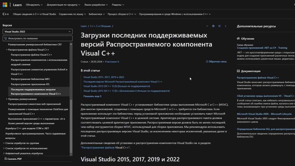Go to Visual Studio 2012 (VC++ 11.0) section
This screenshot has height=166, width=295.
[x=127, y=91]
